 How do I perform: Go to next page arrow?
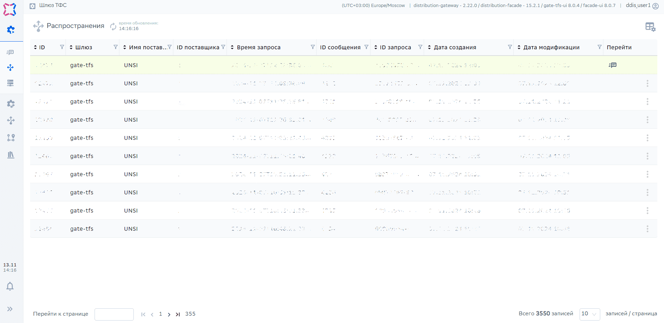pyautogui.click(x=169, y=314)
